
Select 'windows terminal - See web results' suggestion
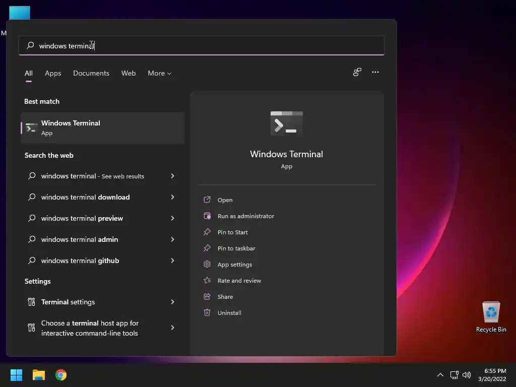pyautogui.click(x=102, y=176)
